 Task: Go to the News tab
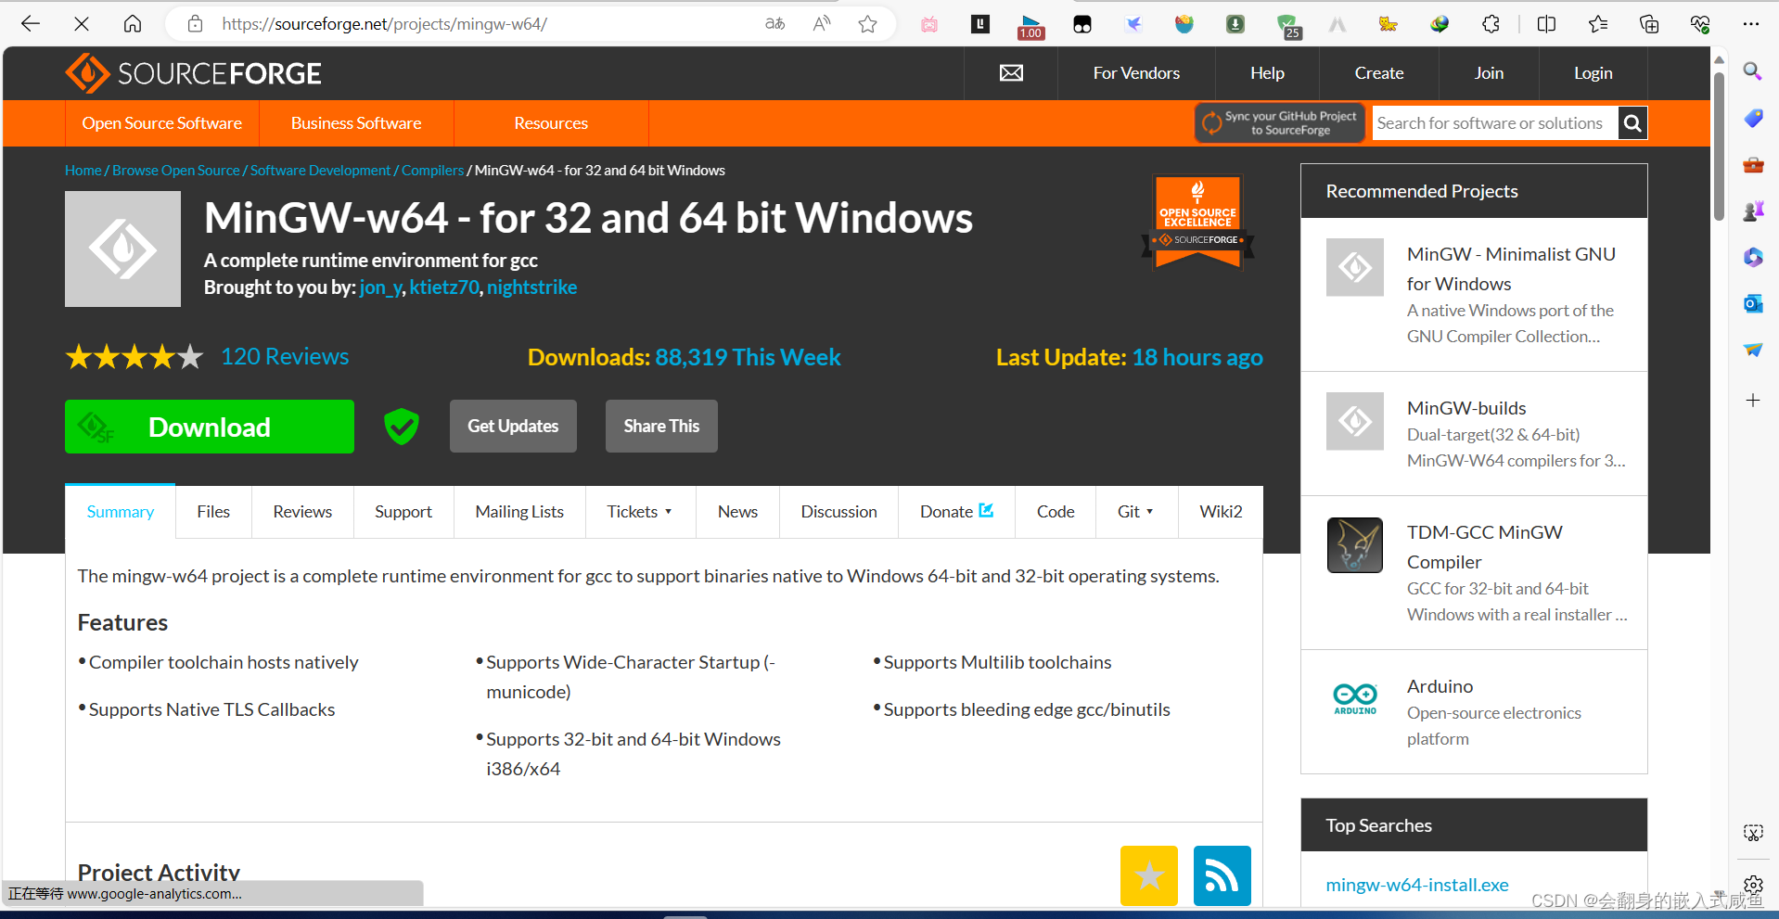737,512
